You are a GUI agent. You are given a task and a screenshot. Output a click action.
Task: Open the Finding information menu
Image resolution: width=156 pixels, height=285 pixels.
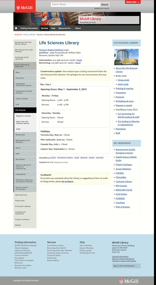click(x=29, y=28)
